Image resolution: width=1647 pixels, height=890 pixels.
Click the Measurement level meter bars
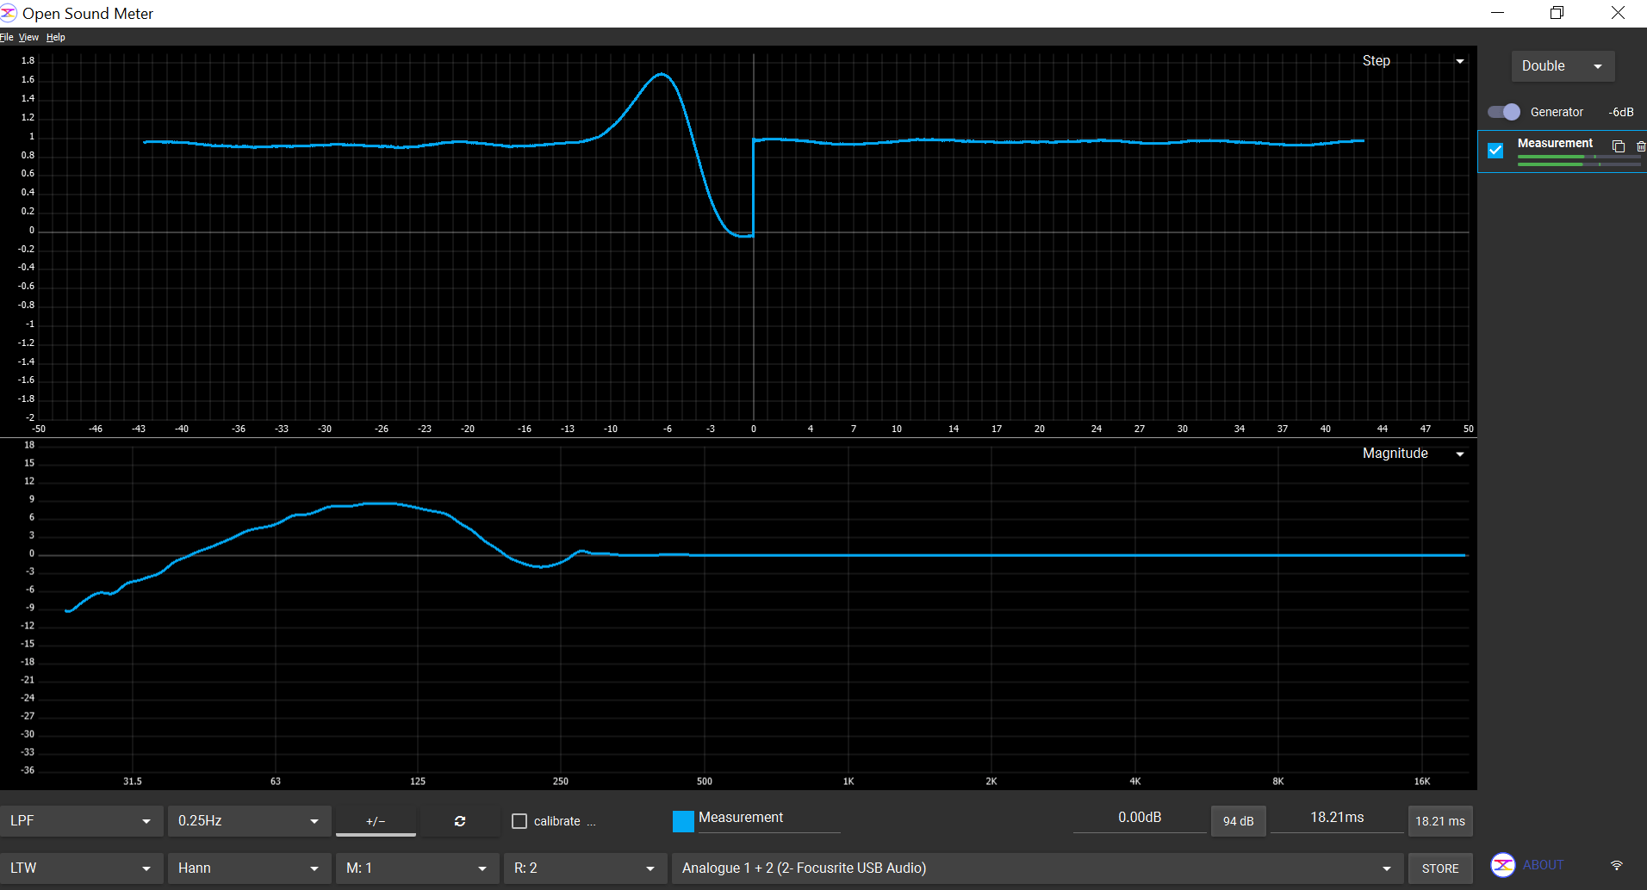tap(1579, 160)
